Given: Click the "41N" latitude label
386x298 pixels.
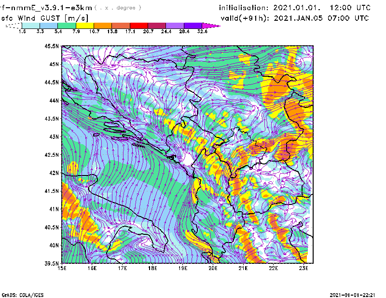Looking at the screenshot, I should tap(54, 209).
